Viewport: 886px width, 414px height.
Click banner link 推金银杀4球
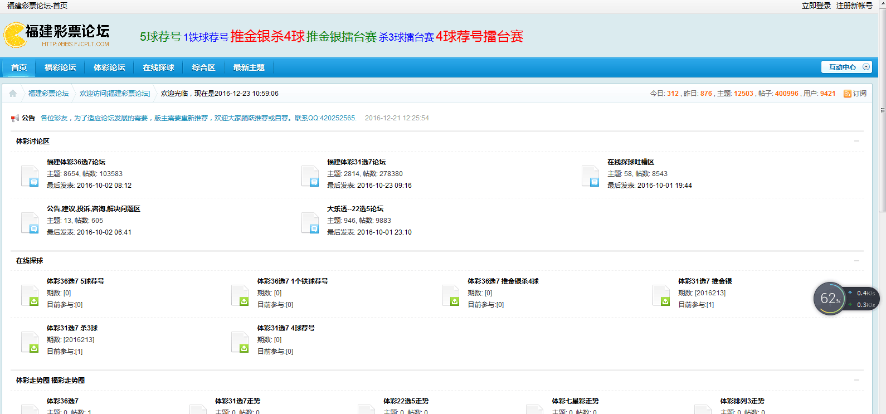pos(267,36)
